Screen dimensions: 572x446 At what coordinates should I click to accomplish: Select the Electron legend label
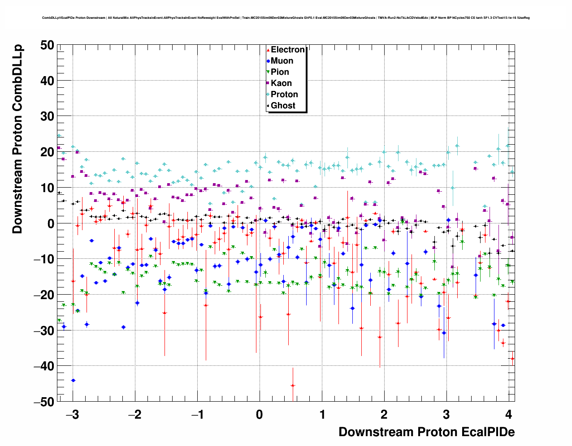click(x=288, y=50)
